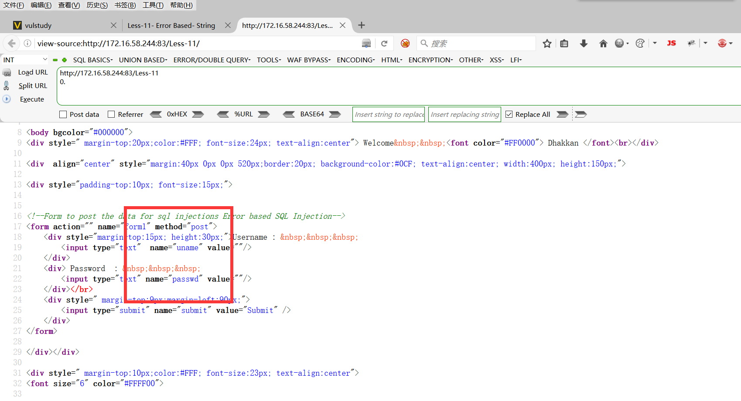Image resolution: width=741 pixels, height=401 pixels.
Task: Click the bug extension icon
Action: pos(691,43)
